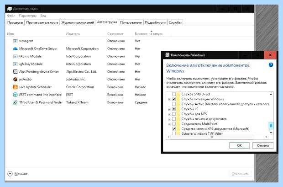
Task: Click the jetAudio orange icon
Action: pos(16,80)
